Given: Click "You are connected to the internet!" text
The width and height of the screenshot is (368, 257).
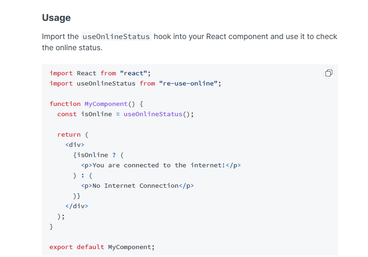Looking at the screenshot, I should coord(159,165).
